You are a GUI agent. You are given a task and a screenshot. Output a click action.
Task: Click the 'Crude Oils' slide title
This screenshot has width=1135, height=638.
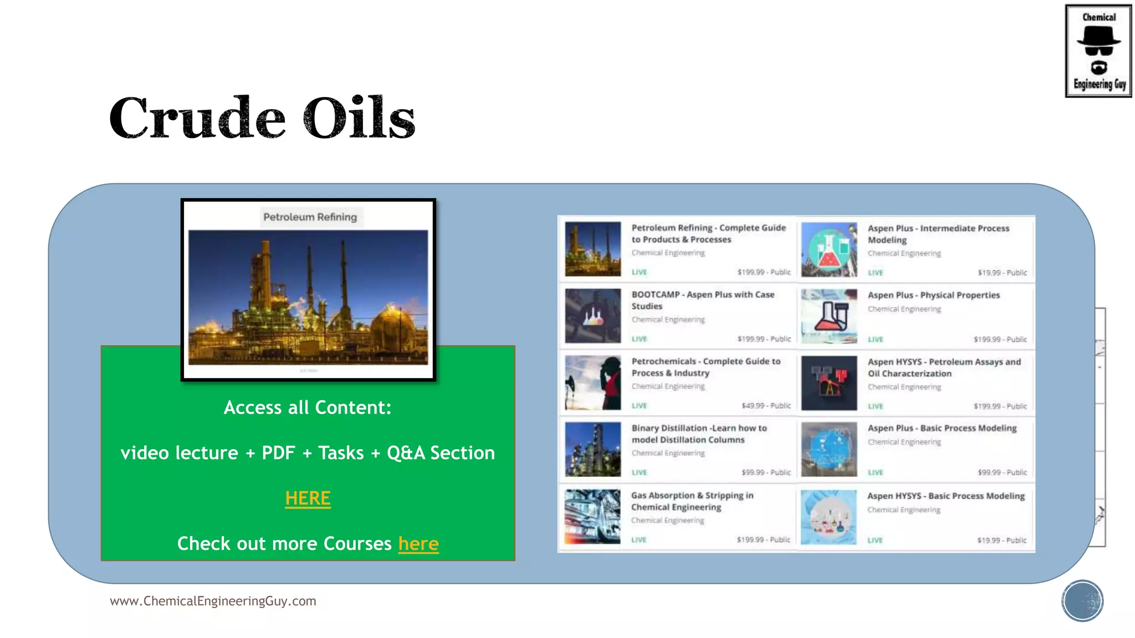pyautogui.click(x=262, y=117)
